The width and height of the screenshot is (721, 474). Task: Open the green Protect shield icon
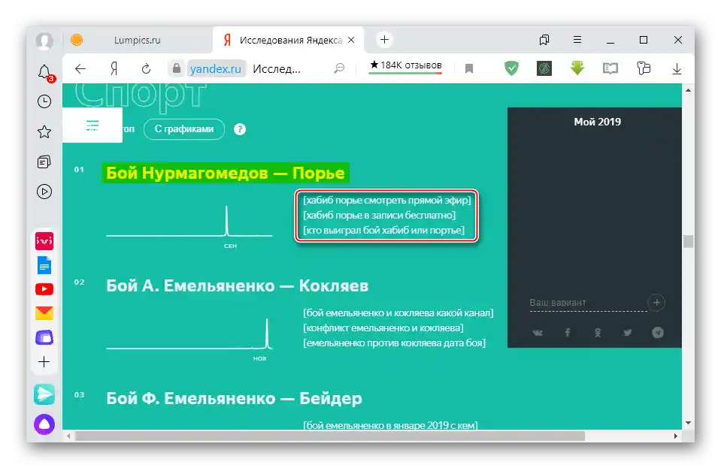pos(511,68)
